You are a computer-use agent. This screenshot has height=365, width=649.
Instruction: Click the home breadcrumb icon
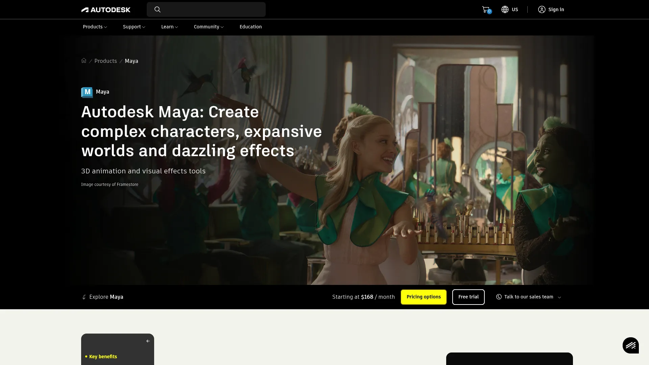(84, 60)
